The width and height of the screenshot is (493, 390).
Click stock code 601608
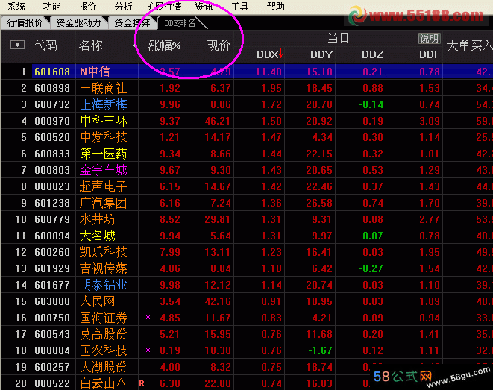point(52,72)
